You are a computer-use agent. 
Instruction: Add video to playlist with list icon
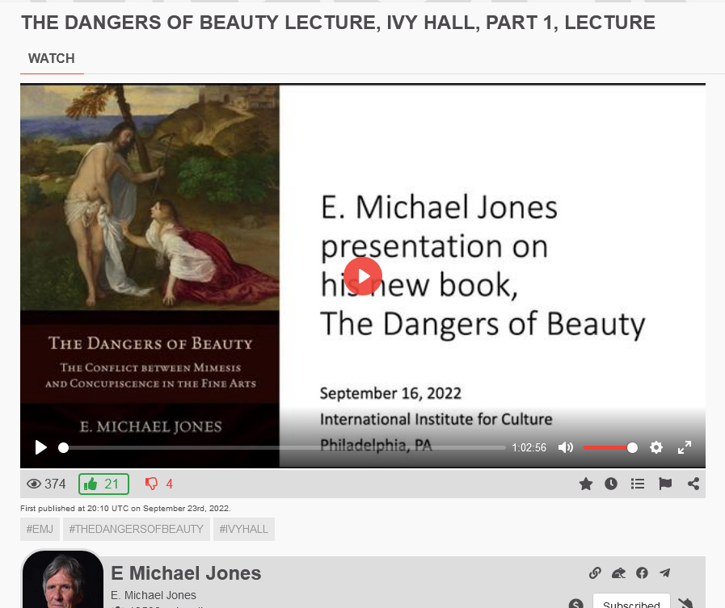[638, 484]
